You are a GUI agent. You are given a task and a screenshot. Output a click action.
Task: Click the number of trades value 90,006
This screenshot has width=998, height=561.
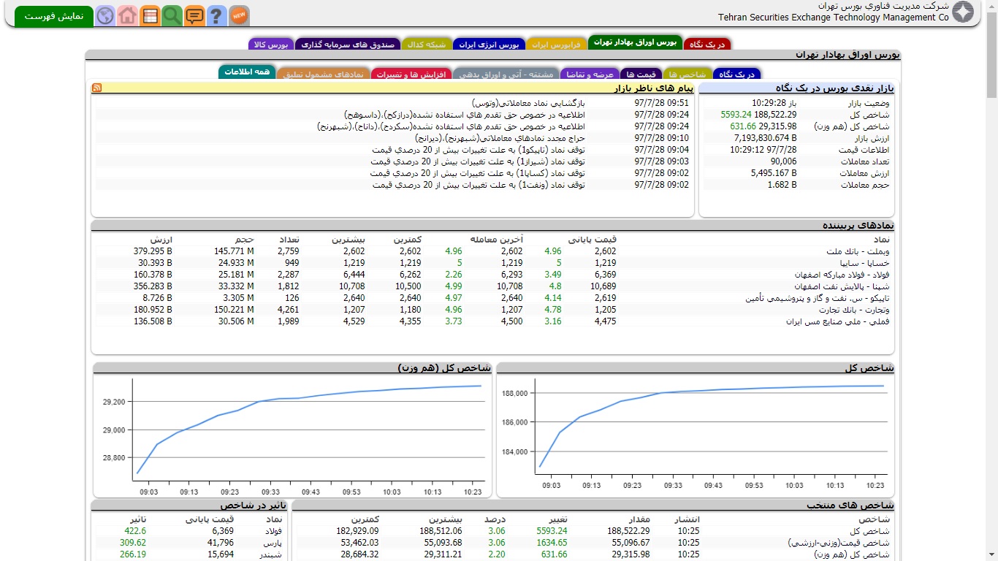783,161
